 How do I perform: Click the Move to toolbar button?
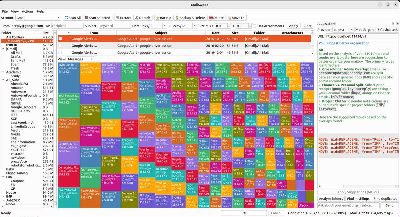point(236,18)
